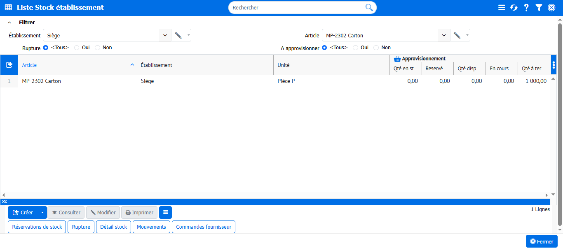The image size is (563, 248).
Task: Select Non for Rupture filter
Action: [98, 48]
